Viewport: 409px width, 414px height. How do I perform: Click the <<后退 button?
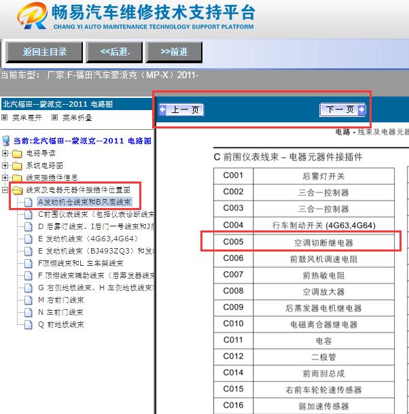[x=115, y=52]
